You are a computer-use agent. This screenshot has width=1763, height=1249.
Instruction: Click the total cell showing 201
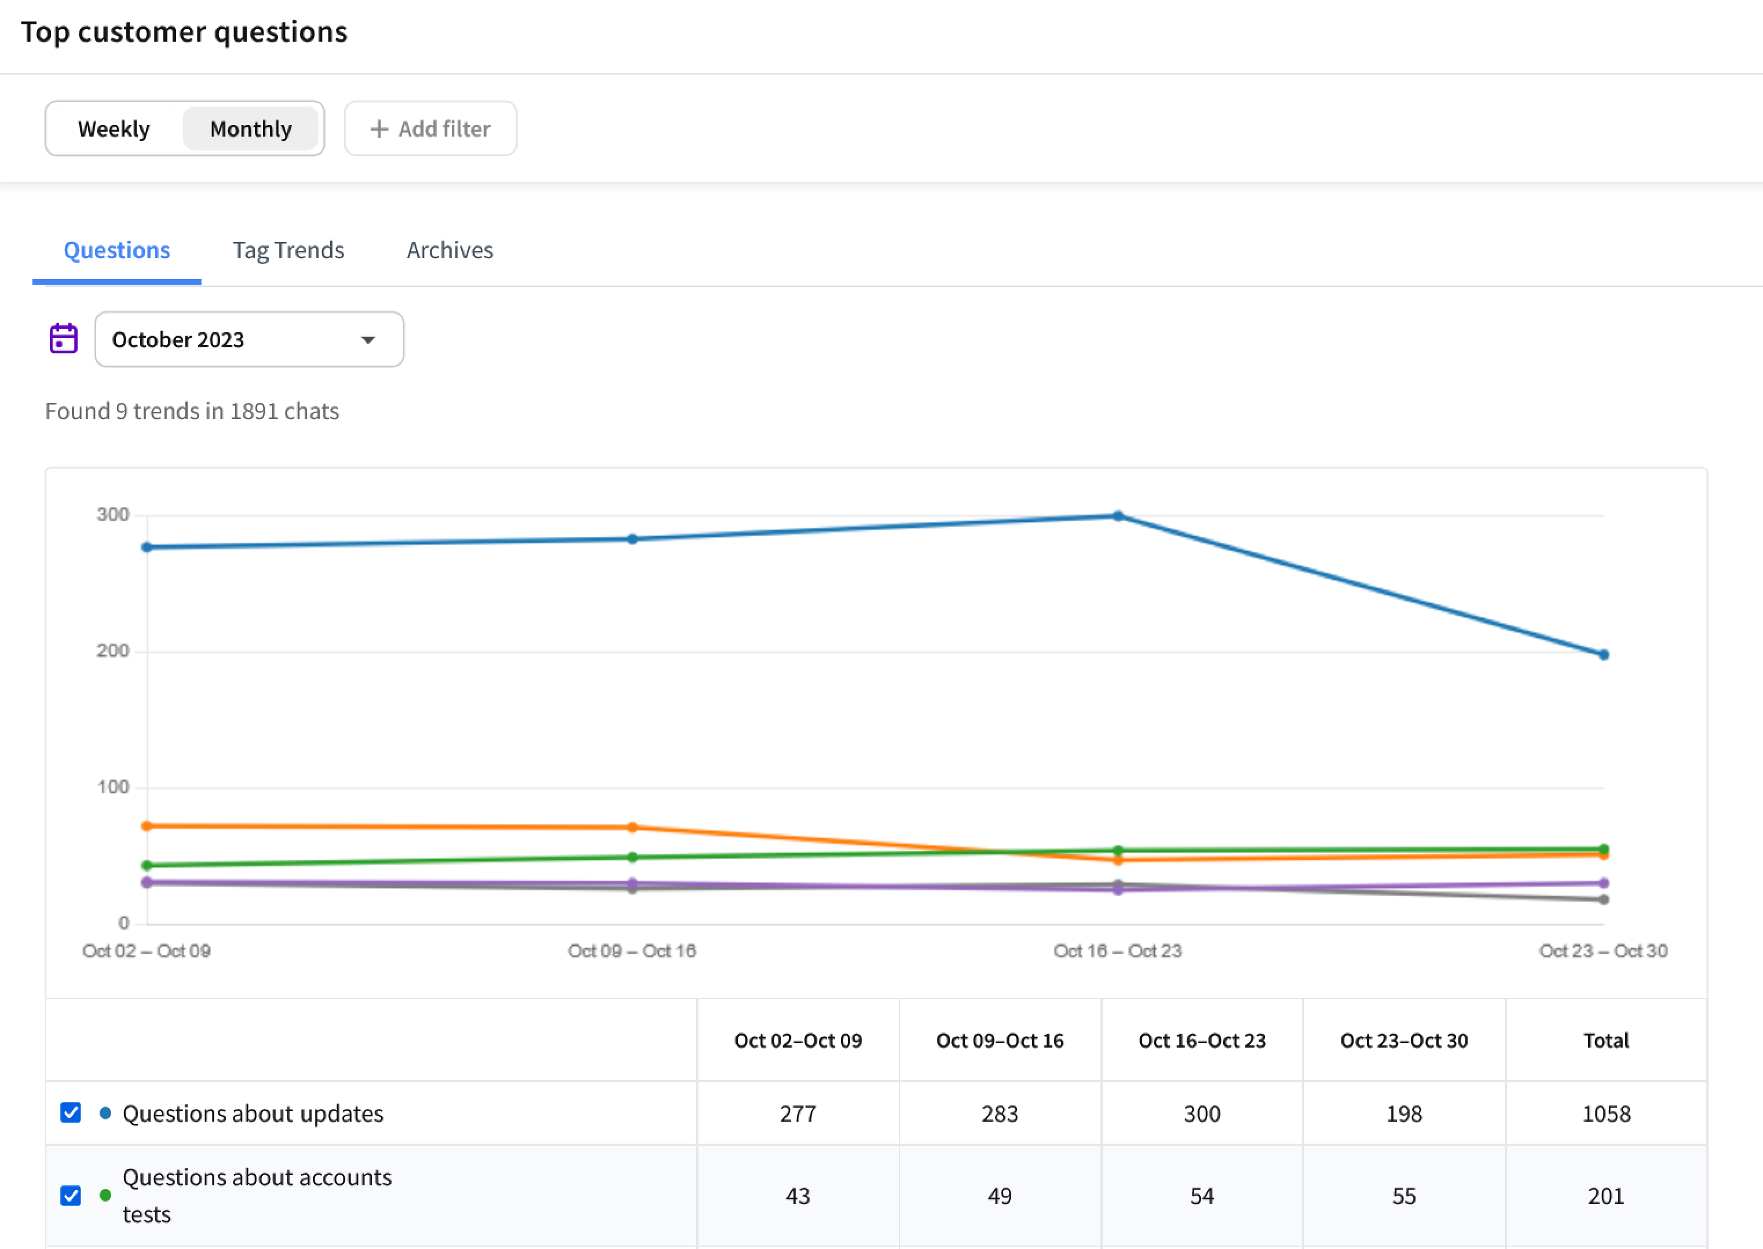point(1606,1196)
